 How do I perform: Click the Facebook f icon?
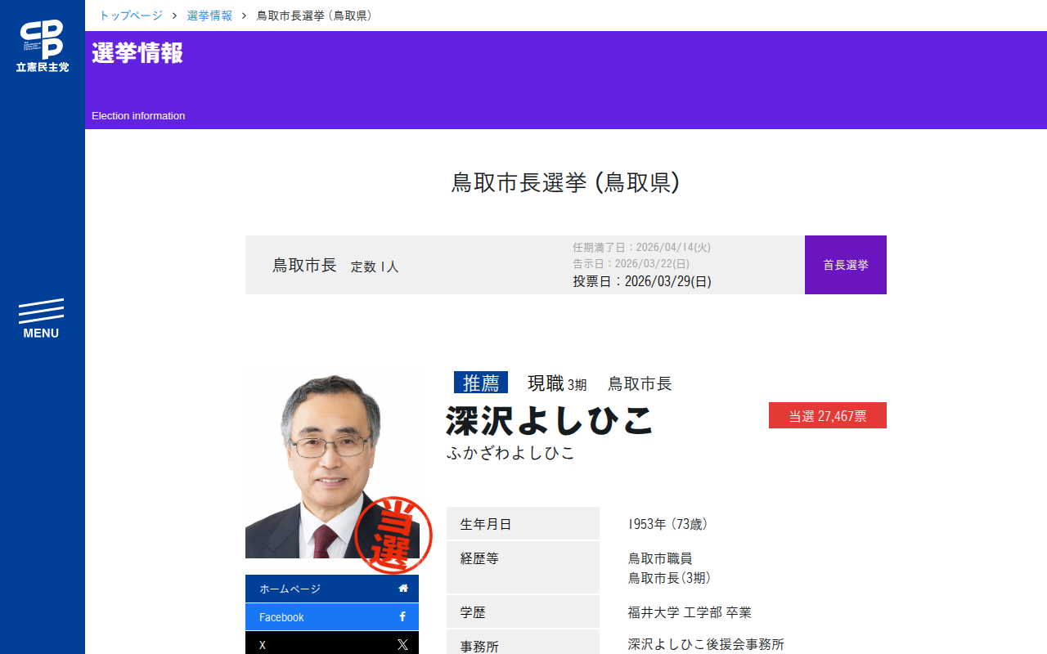point(402,617)
